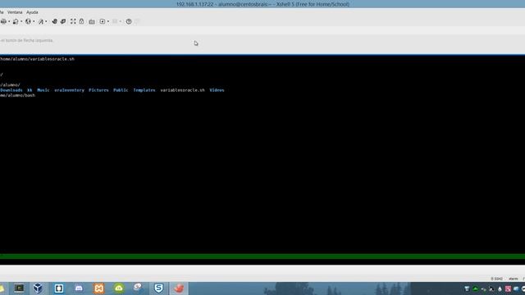Open Xshell from the taskbar
Viewport: 525px width, 295px height.
tap(158, 288)
